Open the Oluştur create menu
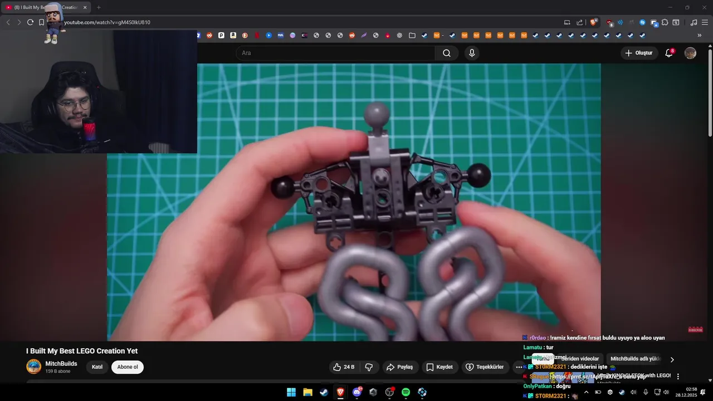This screenshot has height=401, width=713. pyautogui.click(x=639, y=53)
